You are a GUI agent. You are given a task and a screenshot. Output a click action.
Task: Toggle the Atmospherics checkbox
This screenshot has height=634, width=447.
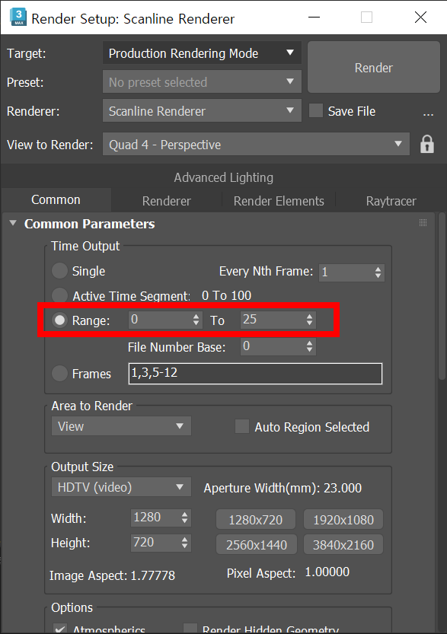[60, 629]
